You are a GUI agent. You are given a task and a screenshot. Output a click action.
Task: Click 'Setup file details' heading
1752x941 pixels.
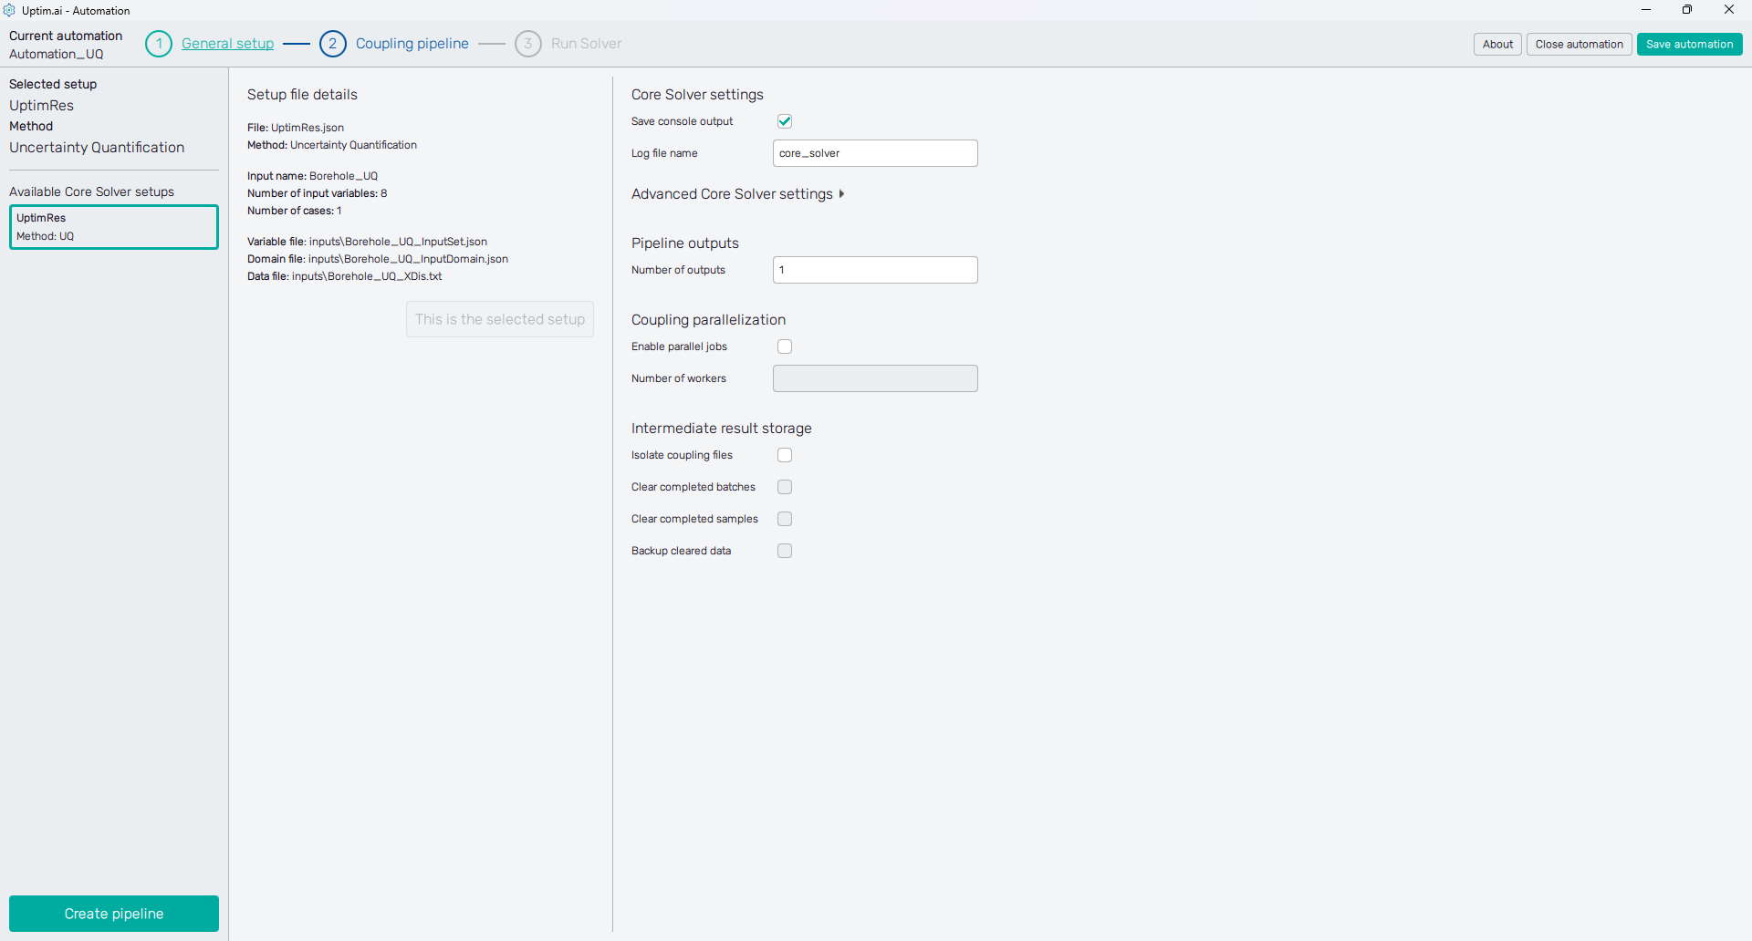pos(302,95)
